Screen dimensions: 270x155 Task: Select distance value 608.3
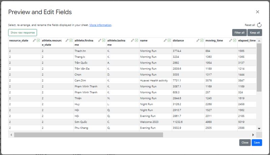[188, 92]
